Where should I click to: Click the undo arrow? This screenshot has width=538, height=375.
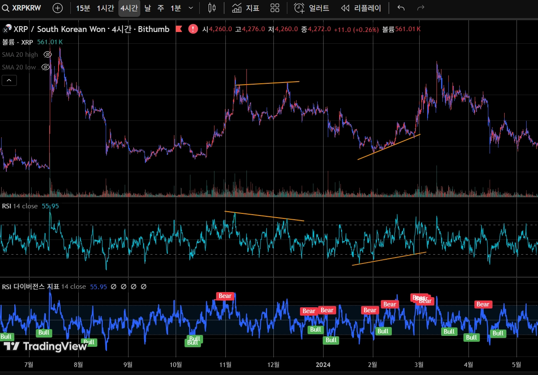pyautogui.click(x=401, y=8)
